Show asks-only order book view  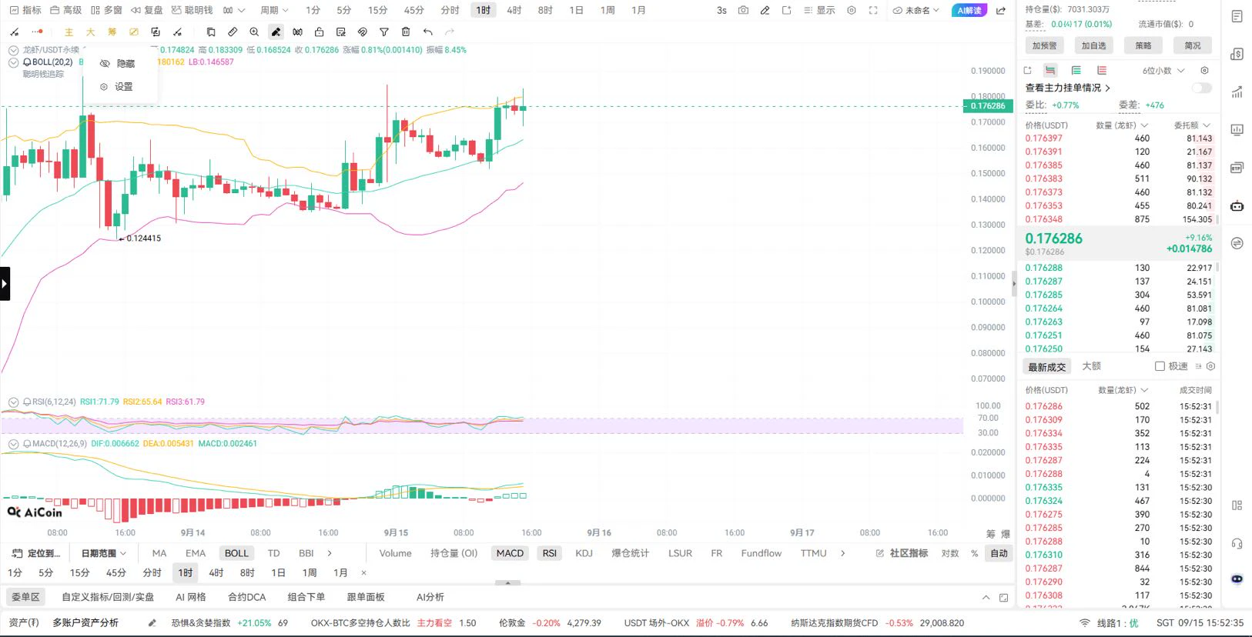(x=1102, y=71)
